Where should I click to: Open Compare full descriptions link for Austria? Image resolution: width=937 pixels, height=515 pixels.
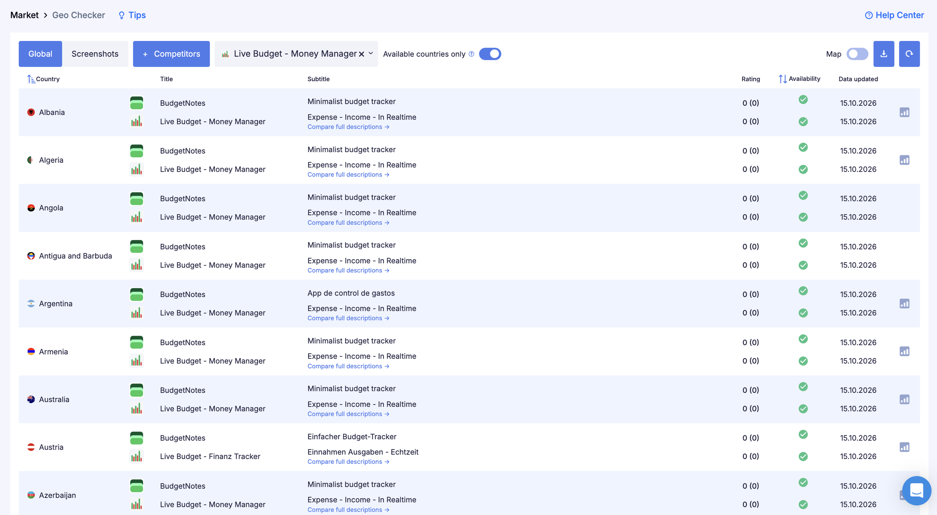click(348, 462)
